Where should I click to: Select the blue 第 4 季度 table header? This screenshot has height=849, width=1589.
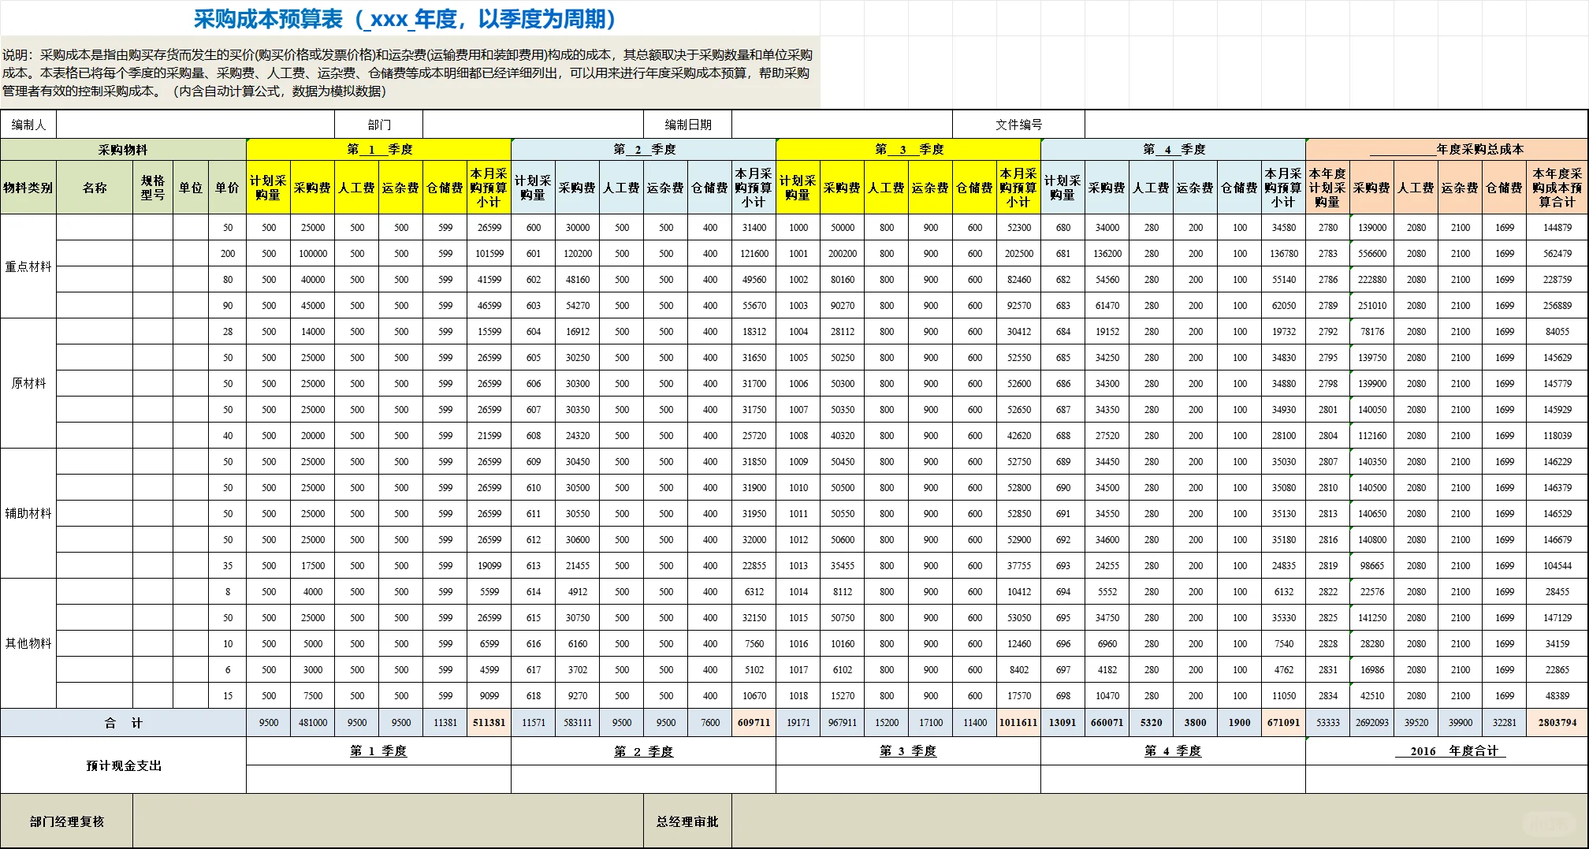point(1174,150)
